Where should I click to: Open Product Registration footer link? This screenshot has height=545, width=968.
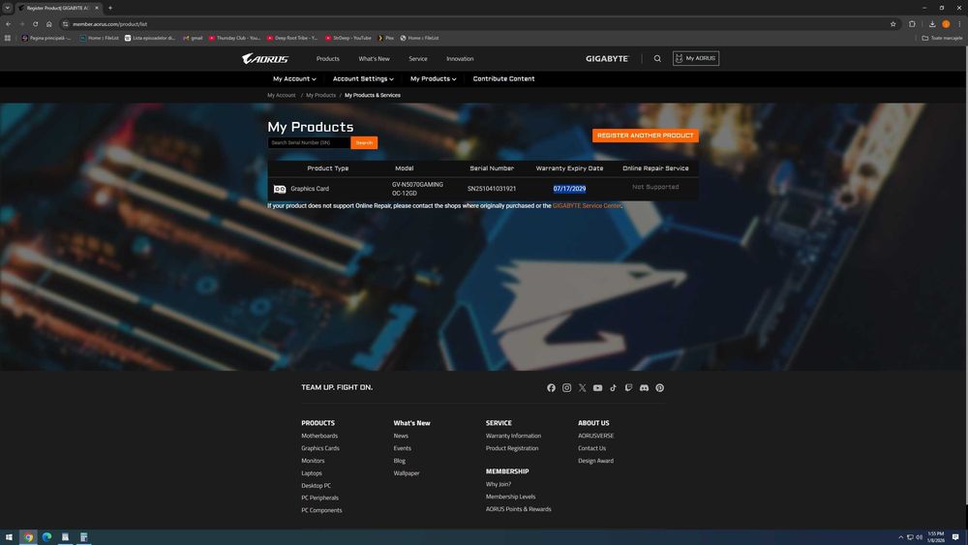tap(512, 448)
